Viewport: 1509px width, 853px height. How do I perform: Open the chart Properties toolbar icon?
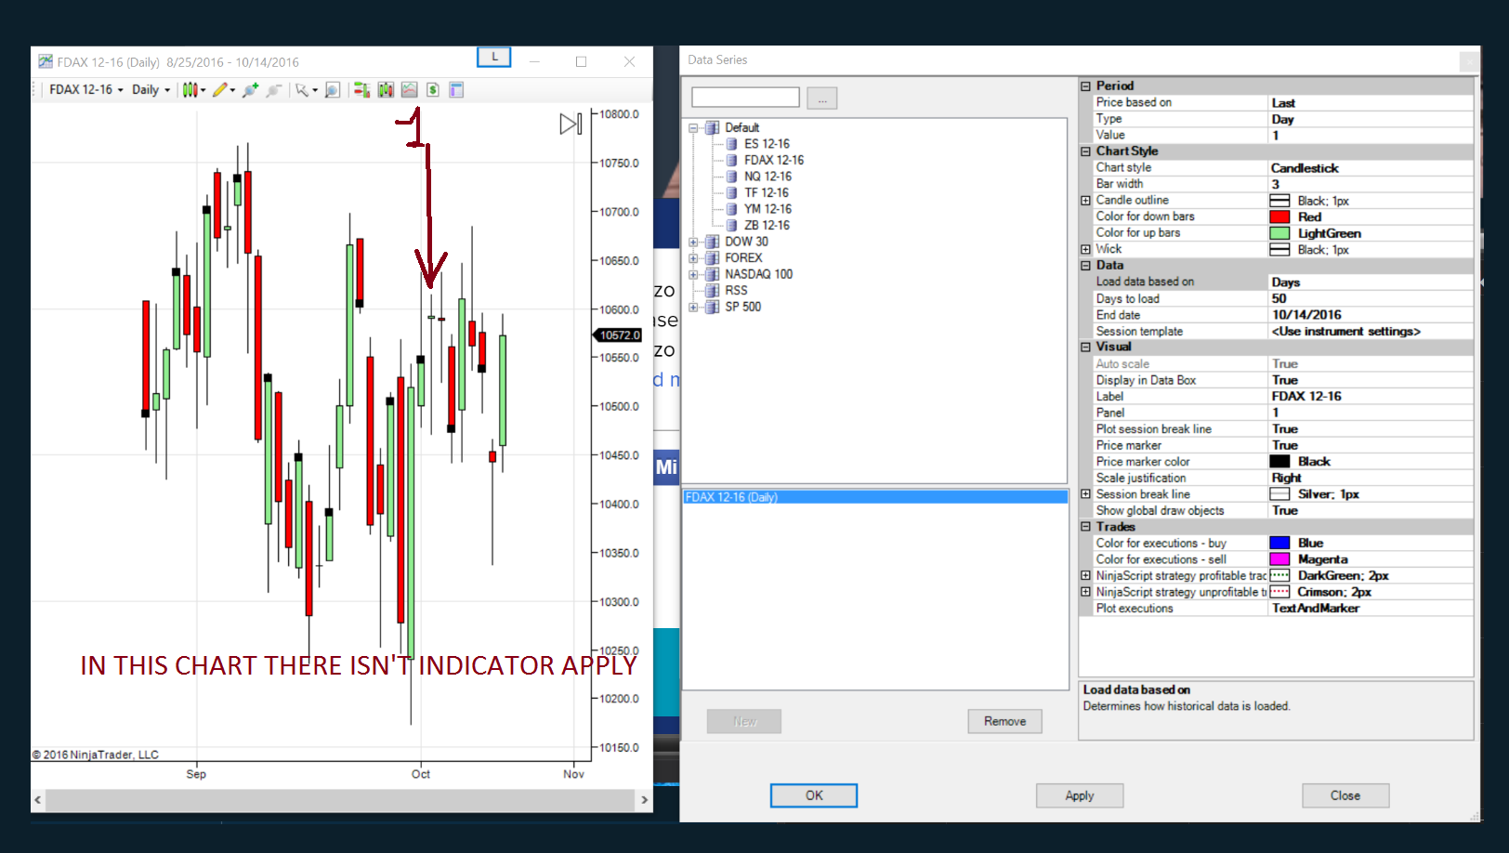coord(456,90)
